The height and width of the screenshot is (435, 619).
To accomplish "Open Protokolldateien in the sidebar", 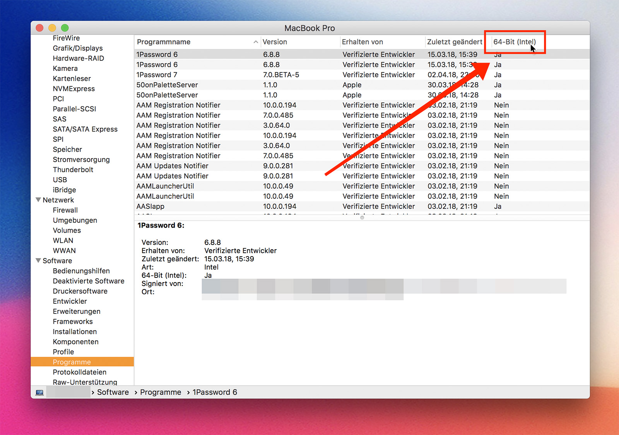I will click(x=79, y=372).
